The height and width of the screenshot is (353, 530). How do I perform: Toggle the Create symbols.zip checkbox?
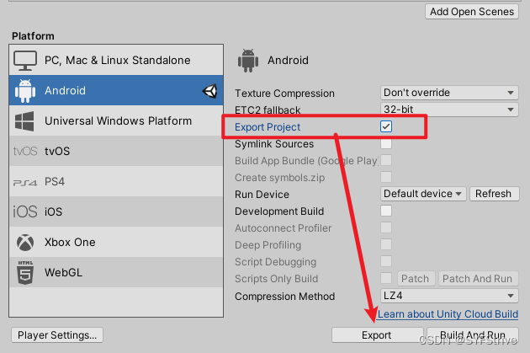(x=386, y=177)
